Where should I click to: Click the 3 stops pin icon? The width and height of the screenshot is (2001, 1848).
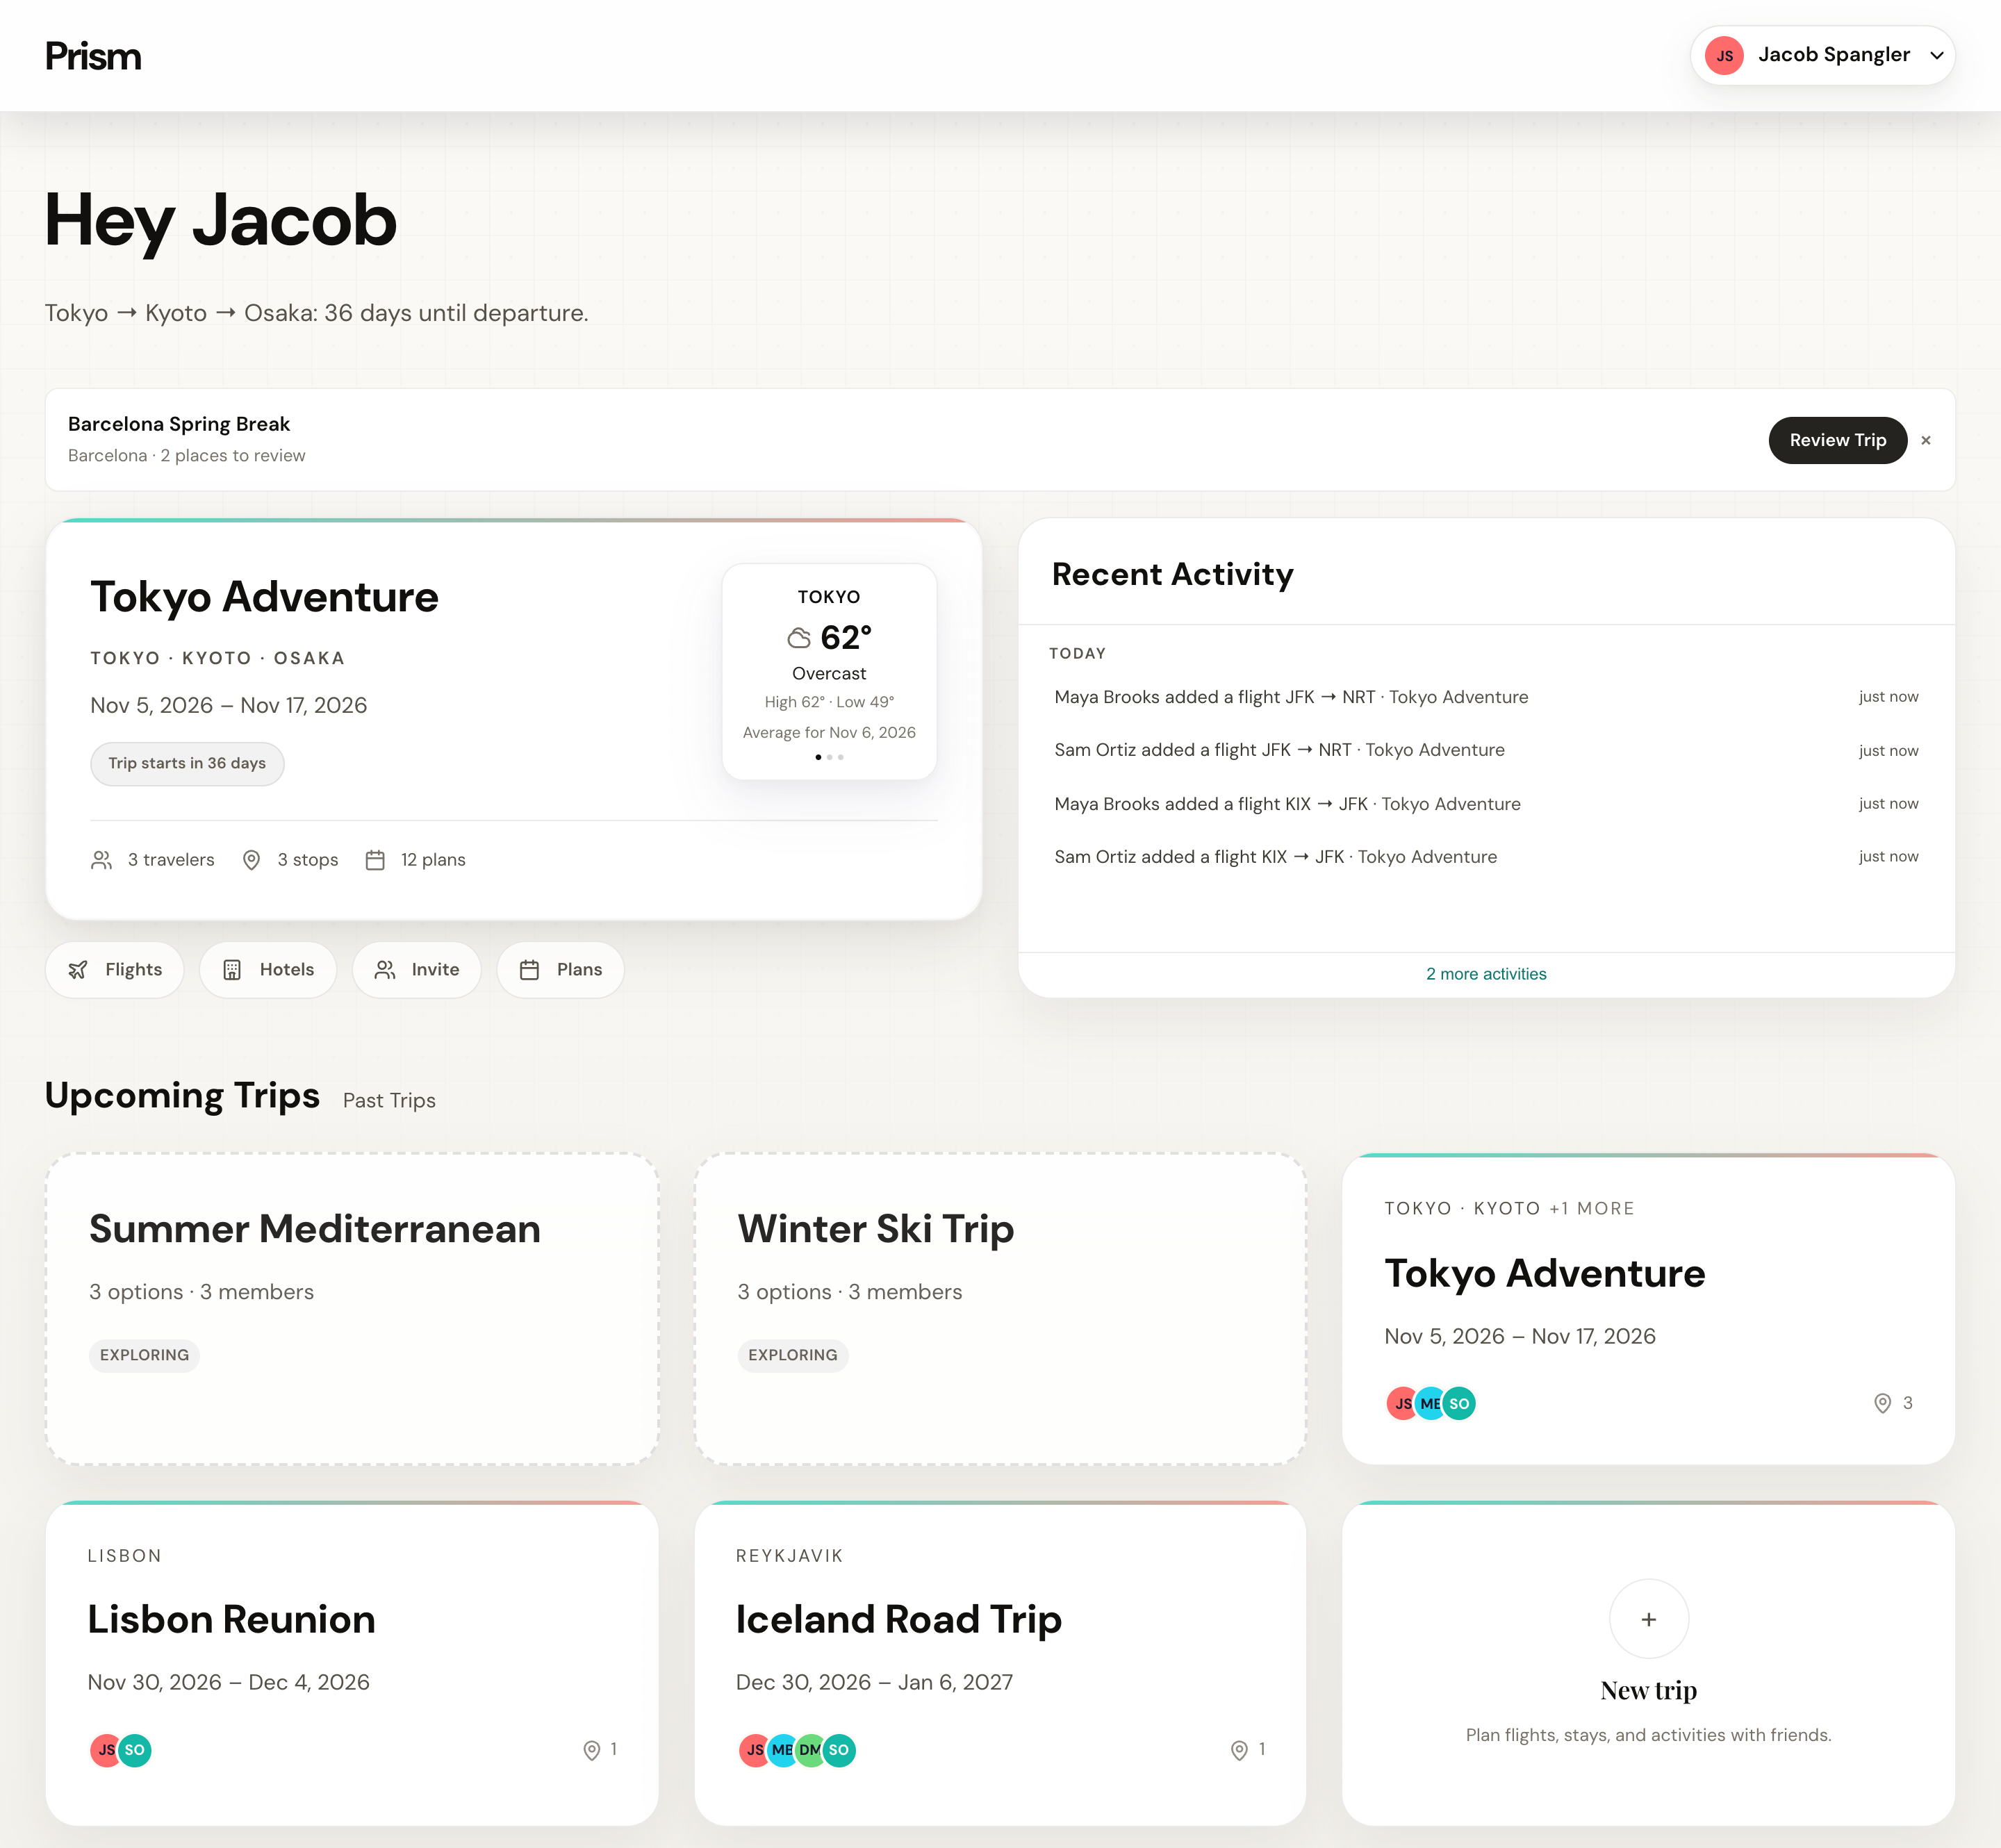252,860
